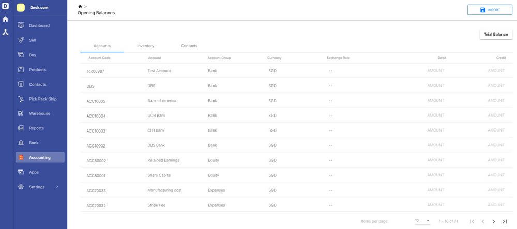The image size is (517, 229).
Task: Jump to the last page arrow
Action: pos(505,221)
